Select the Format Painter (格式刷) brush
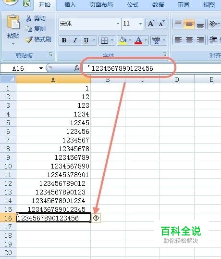 tap(29, 39)
